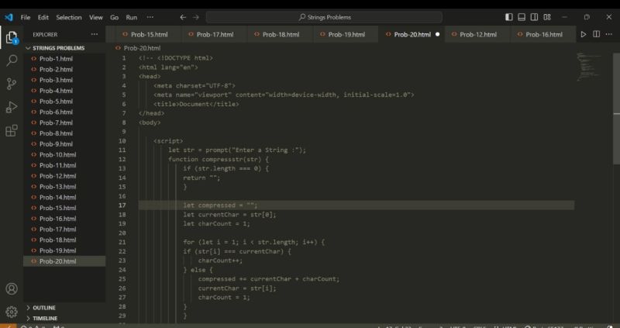Switch to the Prob-19.html tab

coord(346,34)
